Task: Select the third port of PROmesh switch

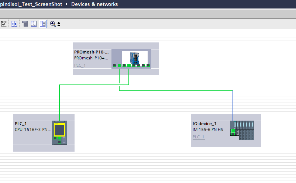Action: click(x=124, y=65)
